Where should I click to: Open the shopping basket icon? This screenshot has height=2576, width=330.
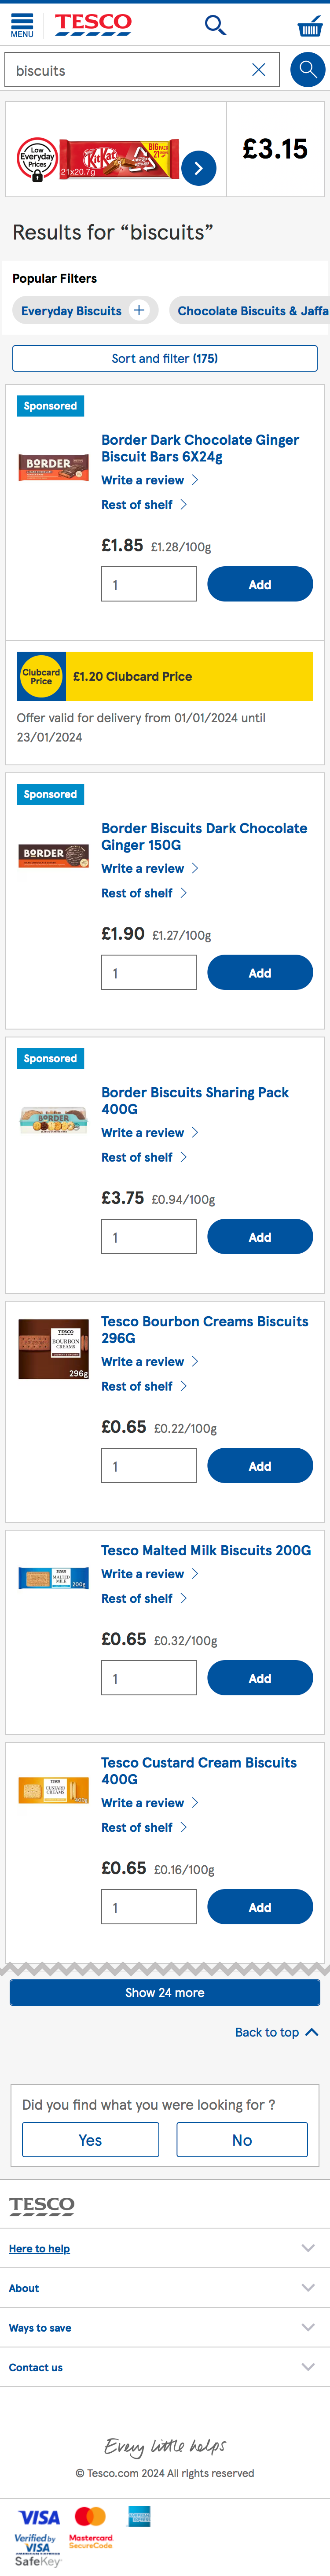310,26
